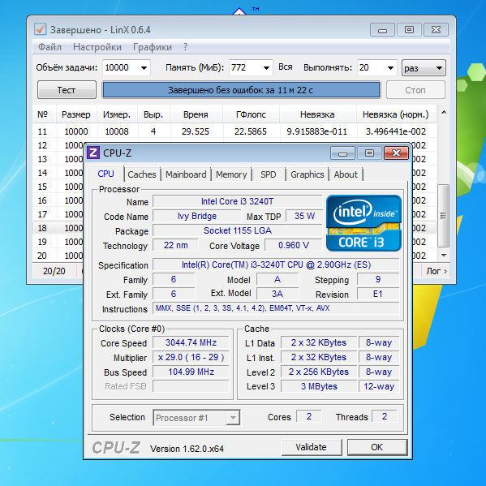Open the Объём задачи dropdown
486x486 pixels.
coord(144,68)
